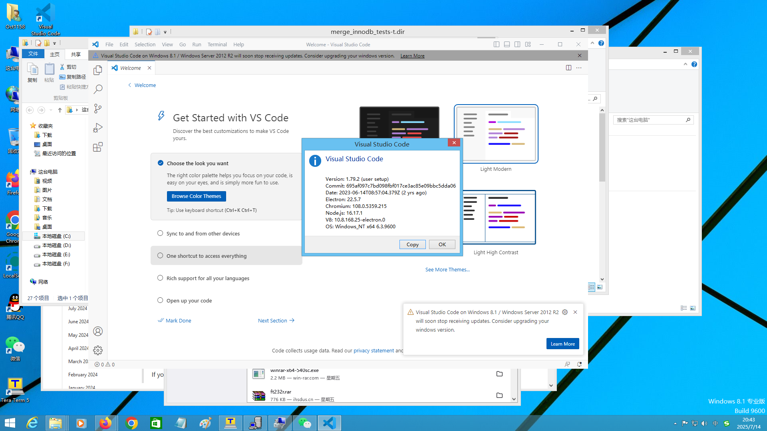The width and height of the screenshot is (767, 431).
Task: Click the Copy (复制) icon in File Explorer ribbon
Action: click(x=32, y=73)
